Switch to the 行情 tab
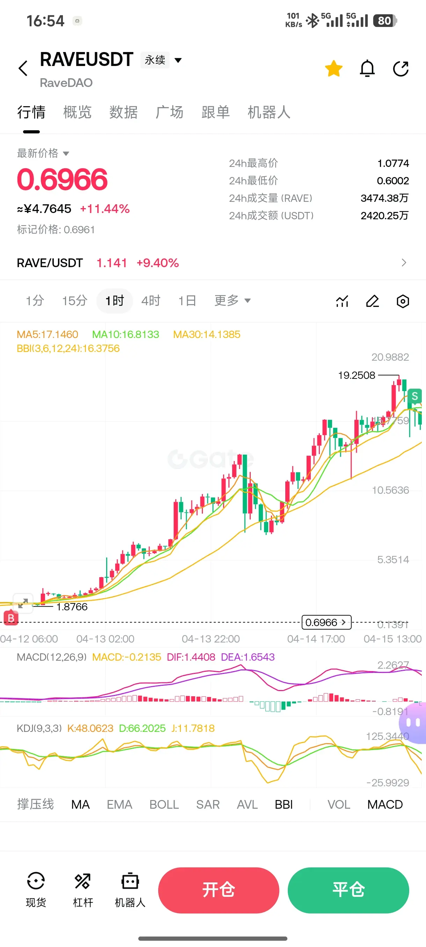The height and width of the screenshot is (947, 426). coord(31,112)
